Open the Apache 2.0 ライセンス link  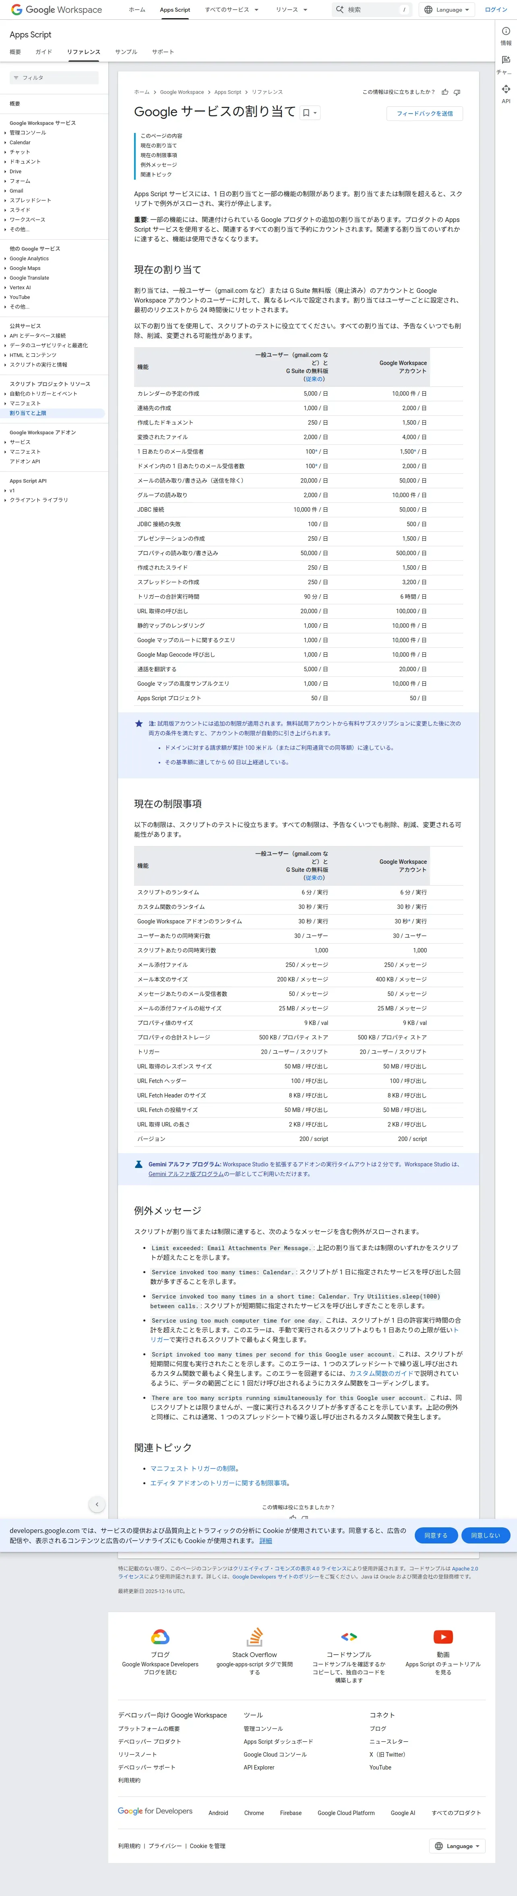coord(465,1568)
